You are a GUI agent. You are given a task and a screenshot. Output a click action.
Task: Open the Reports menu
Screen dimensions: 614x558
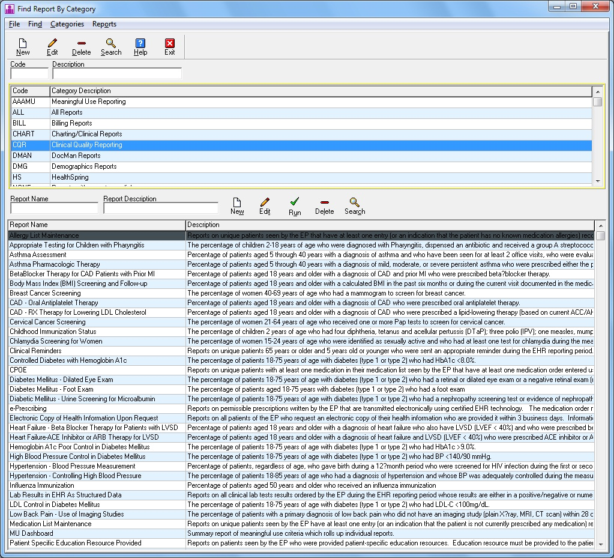point(104,24)
